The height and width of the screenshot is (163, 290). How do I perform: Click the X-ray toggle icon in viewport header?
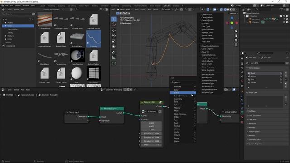tap(222, 10)
